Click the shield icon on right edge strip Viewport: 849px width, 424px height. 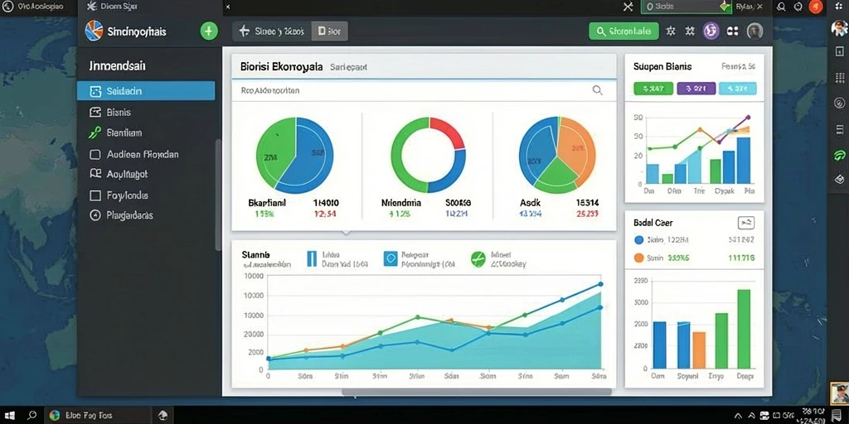point(840,103)
